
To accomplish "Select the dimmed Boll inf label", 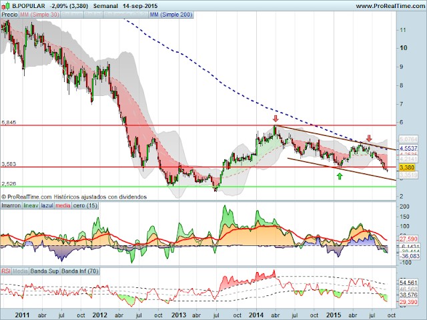I will pos(93,15).
